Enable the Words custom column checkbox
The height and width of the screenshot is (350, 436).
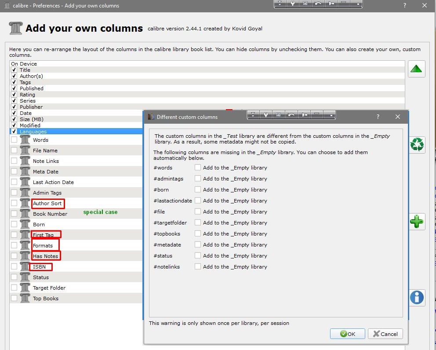(x=14, y=140)
